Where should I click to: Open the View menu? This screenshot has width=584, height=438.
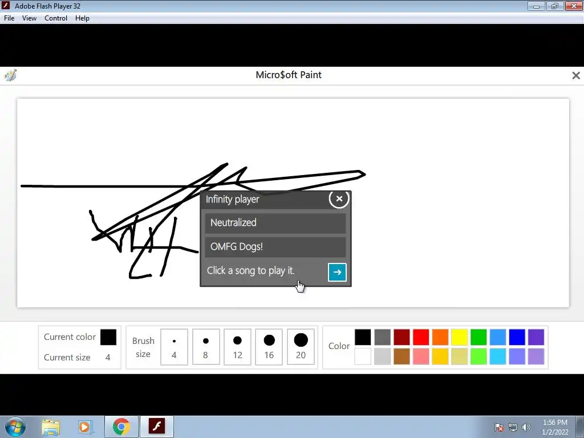point(29,18)
